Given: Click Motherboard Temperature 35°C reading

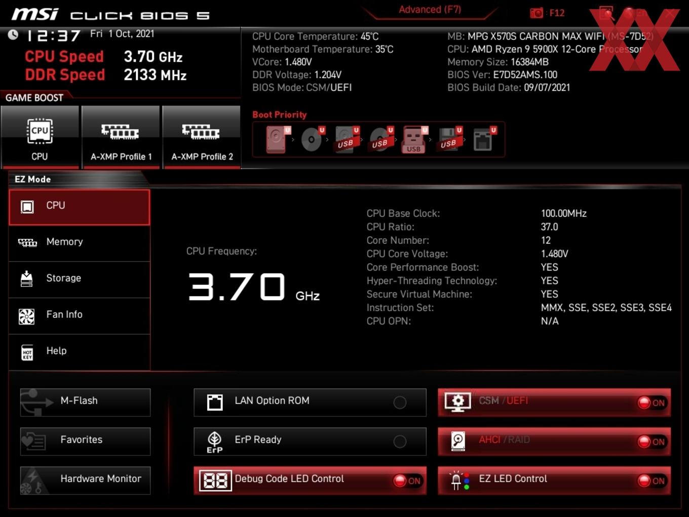Looking at the screenshot, I should (x=323, y=49).
